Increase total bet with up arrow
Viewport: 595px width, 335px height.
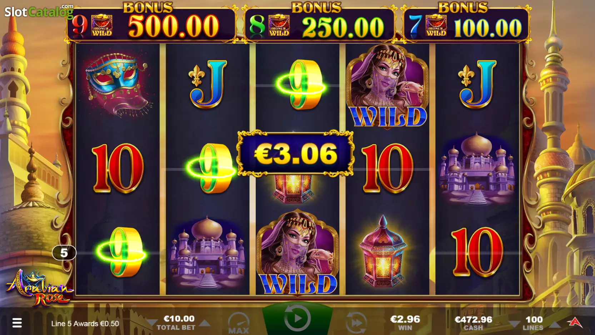click(x=205, y=323)
